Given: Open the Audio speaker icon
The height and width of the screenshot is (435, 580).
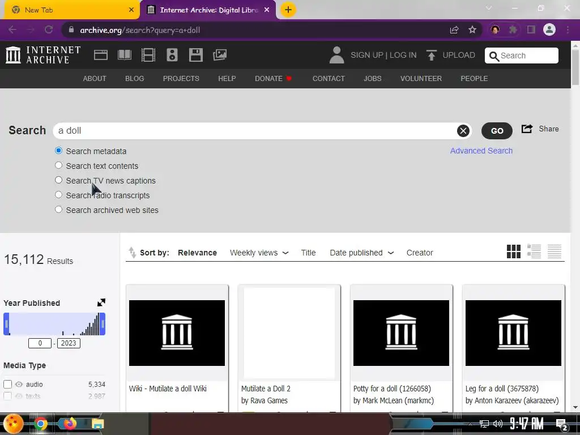Looking at the screenshot, I should [x=172, y=55].
